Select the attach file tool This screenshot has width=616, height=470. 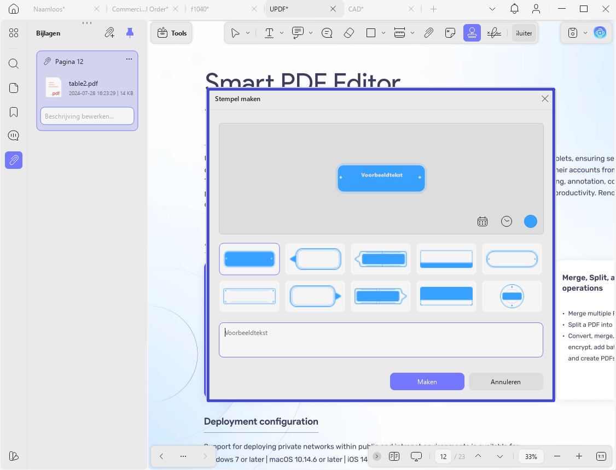428,33
